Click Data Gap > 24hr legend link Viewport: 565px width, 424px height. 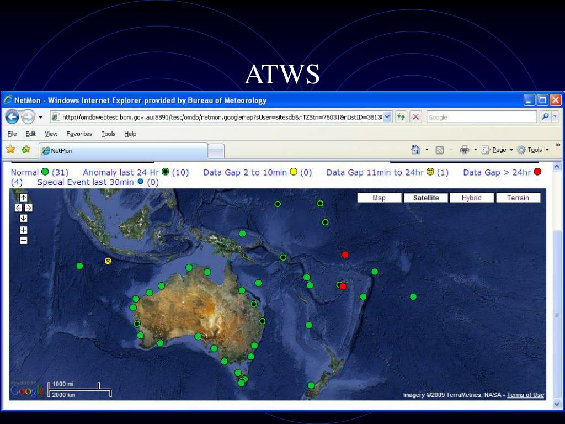tap(497, 172)
